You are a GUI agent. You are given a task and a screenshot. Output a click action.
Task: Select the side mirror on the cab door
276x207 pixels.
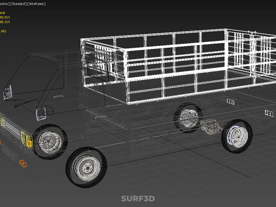coord(41,114)
